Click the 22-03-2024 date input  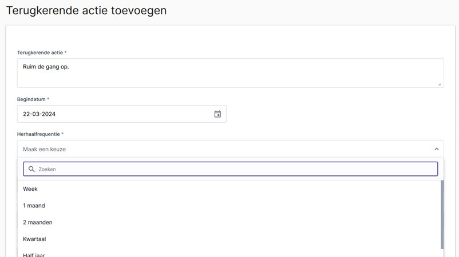click(x=114, y=114)
